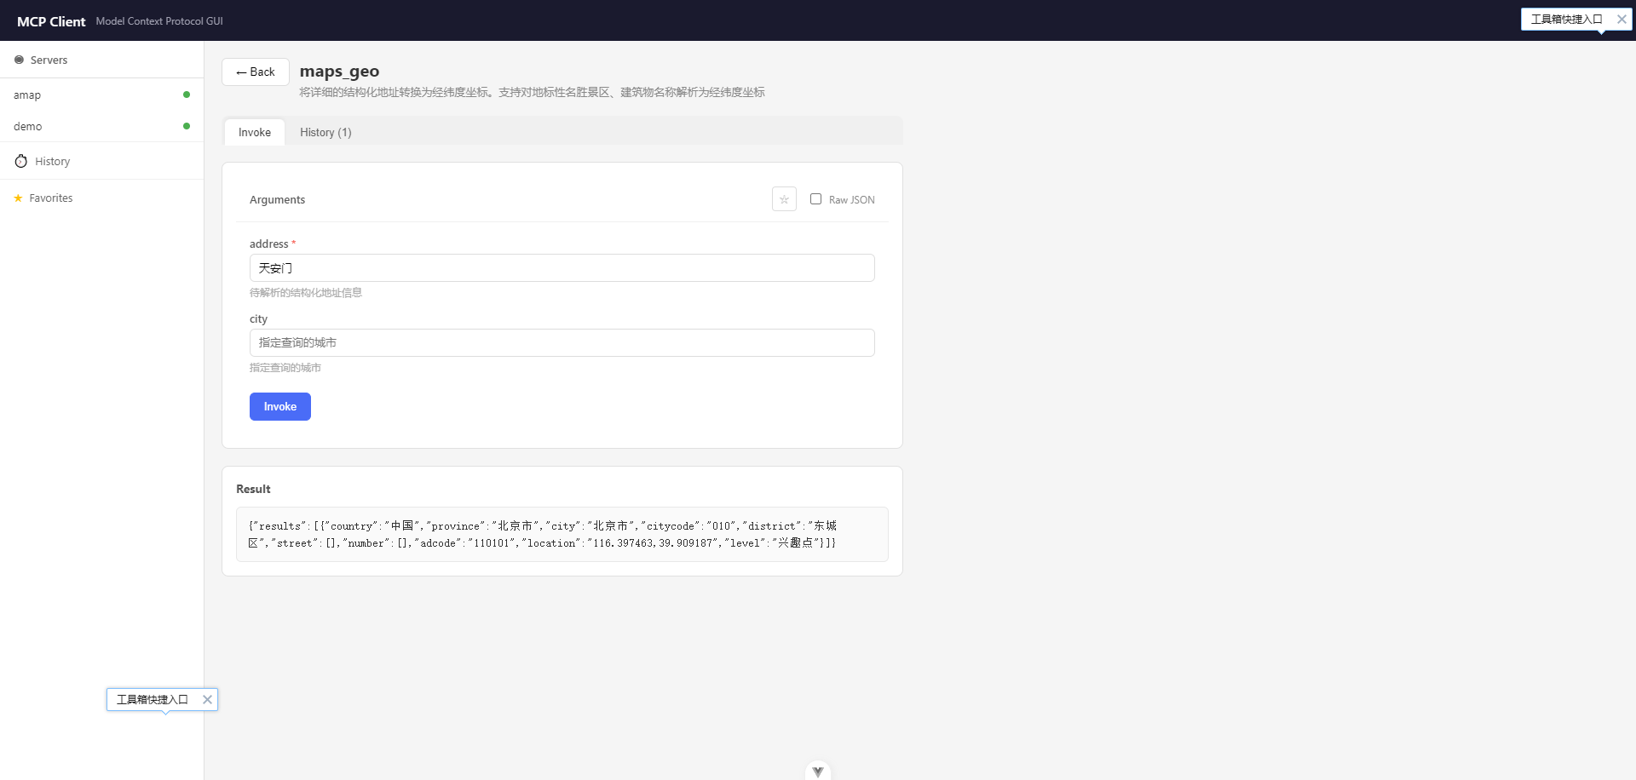Select the Invoke tab
The image size is (1636, 780).
(255, 132)
